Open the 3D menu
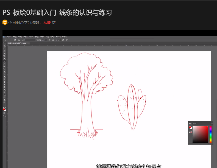 (47, 37)
